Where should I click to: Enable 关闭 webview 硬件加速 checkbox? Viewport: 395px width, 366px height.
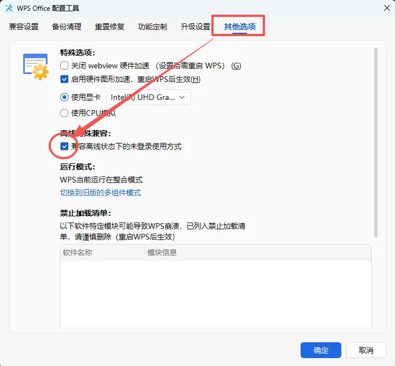click(64, 66)
